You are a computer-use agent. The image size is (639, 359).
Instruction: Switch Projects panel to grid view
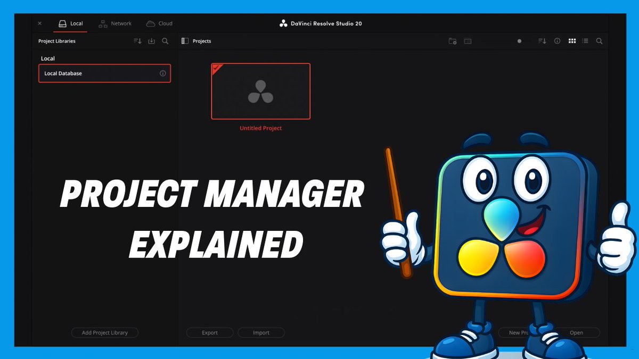[572, 41]
